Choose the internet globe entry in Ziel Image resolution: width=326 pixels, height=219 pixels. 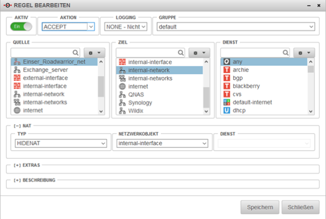[123, 86]
